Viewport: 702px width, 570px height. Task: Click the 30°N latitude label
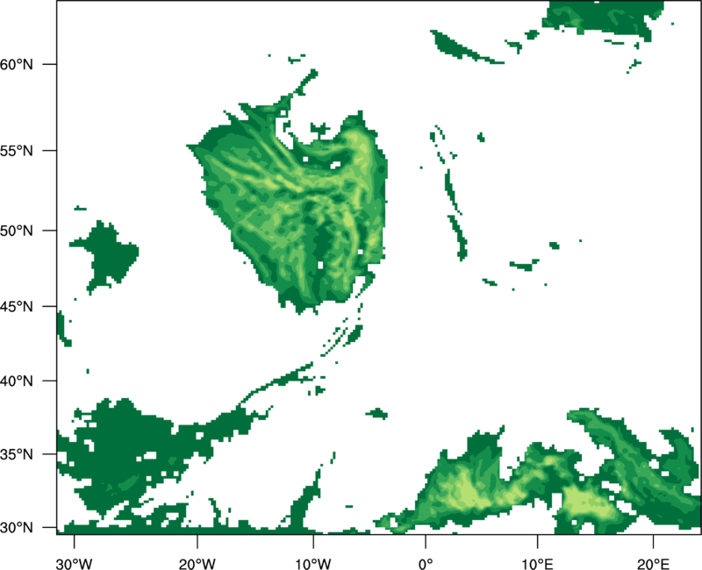[17, 528]
